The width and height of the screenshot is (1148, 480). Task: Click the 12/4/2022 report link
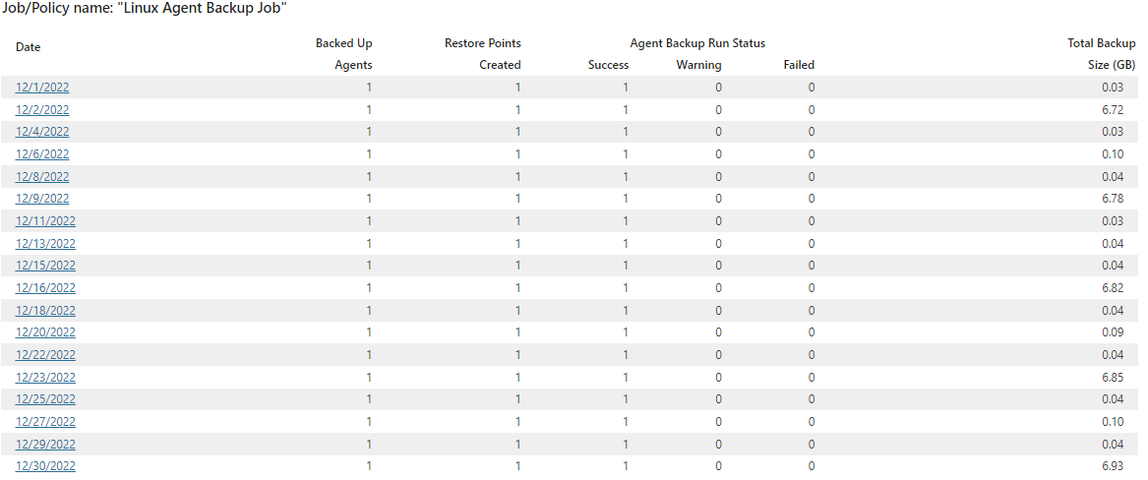coord(42,132)
